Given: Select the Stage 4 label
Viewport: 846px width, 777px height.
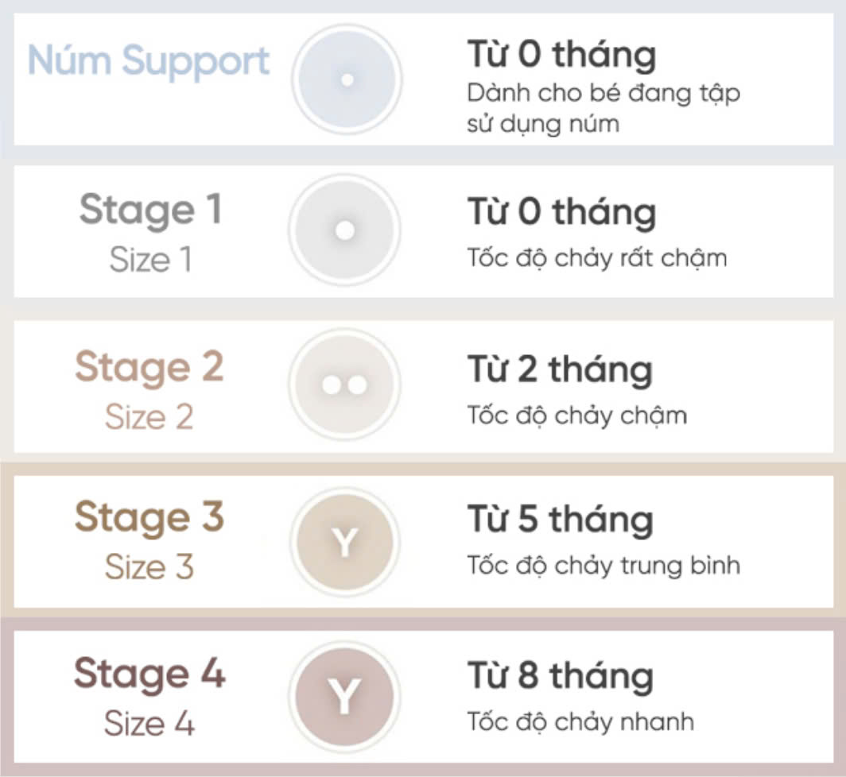Looking at the screenshot, I should 149,674.
